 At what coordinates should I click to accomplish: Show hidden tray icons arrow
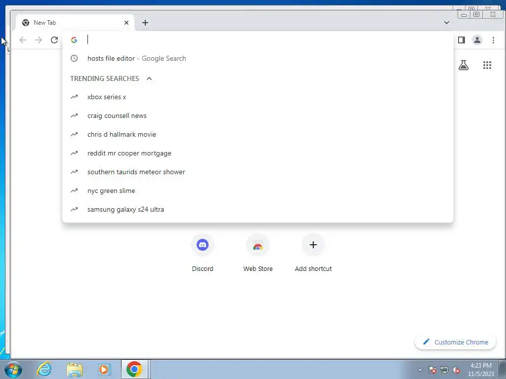[x=420, y=370]
